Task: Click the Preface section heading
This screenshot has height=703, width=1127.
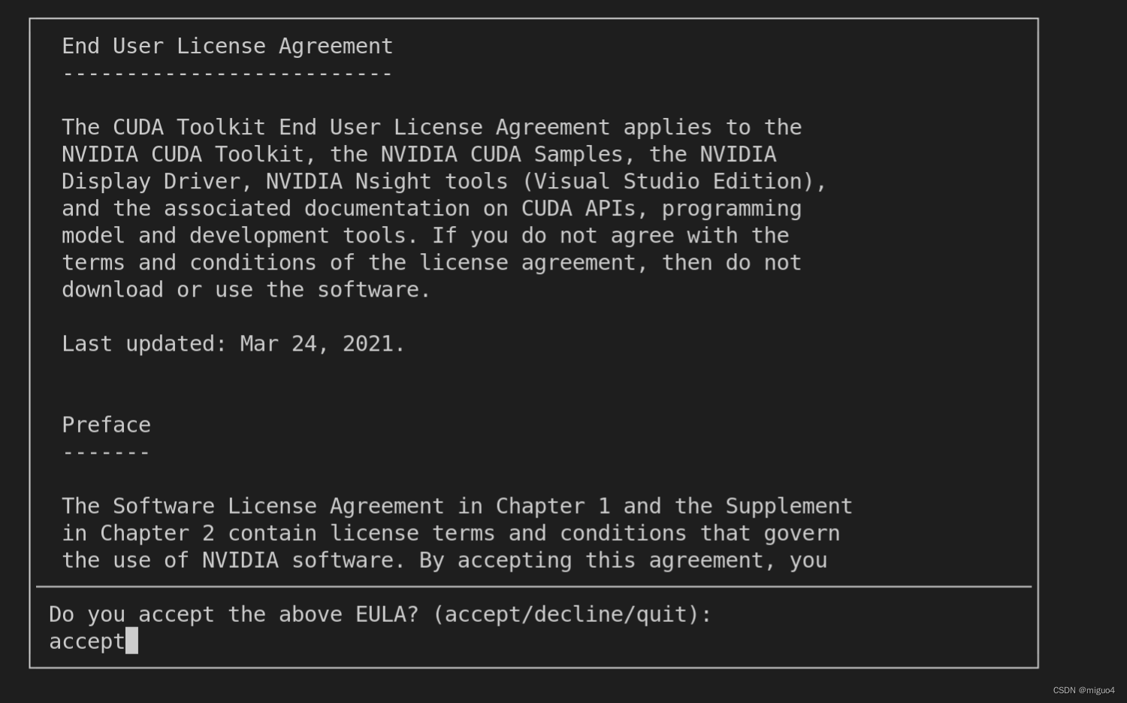Action: [x=106, y=425]
